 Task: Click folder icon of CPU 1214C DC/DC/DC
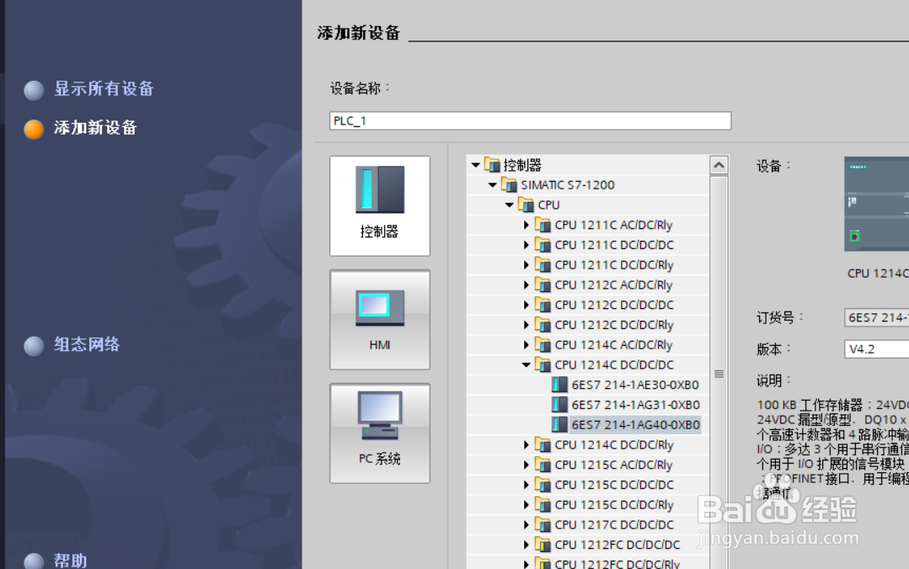[543, 364]
